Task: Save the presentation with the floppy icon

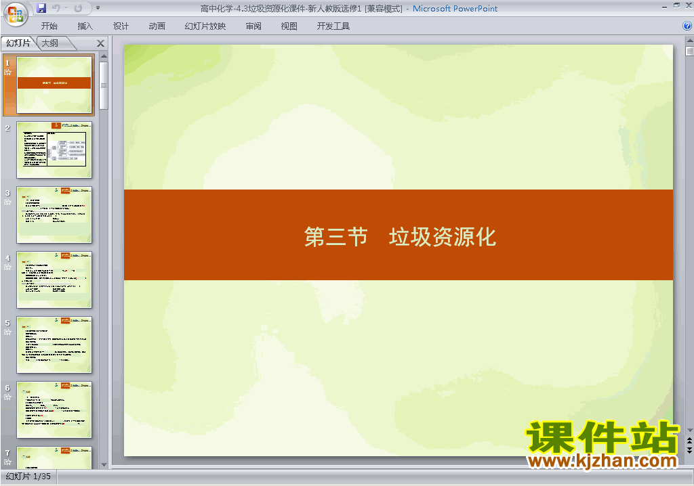Action: click(x=41, y=8)
